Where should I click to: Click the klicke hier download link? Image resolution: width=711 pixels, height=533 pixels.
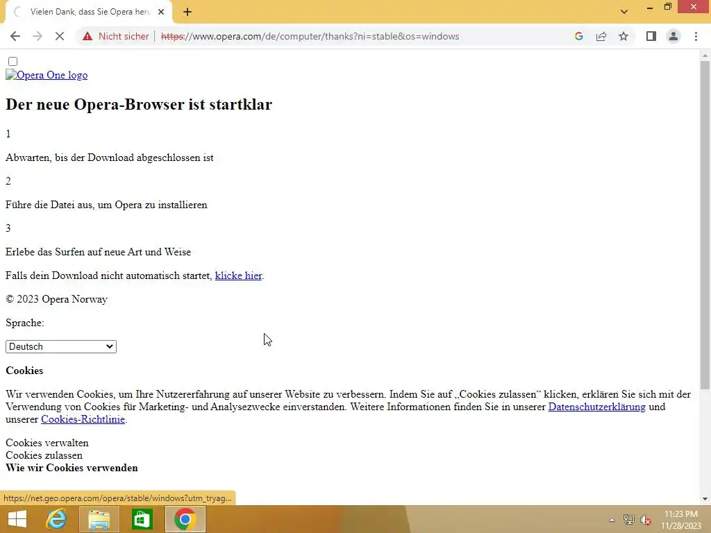coord(239,276)
